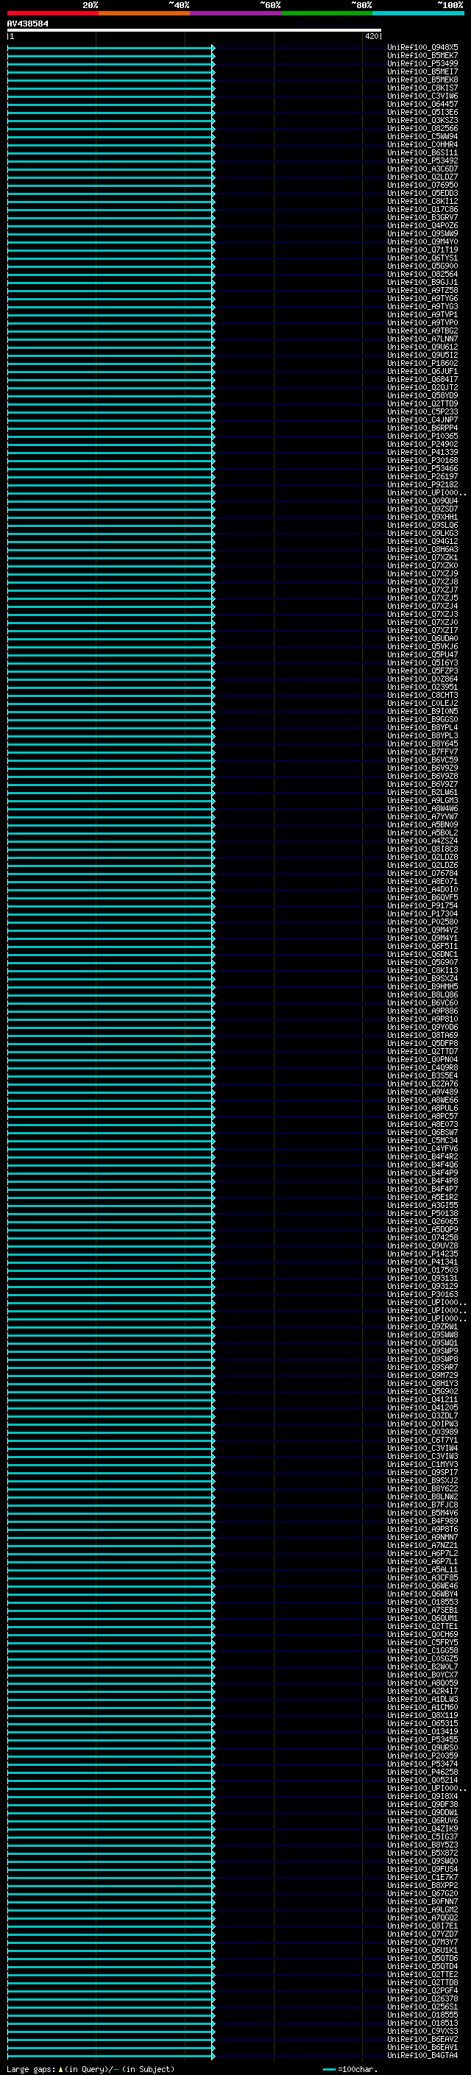Select hit label UniRef100_P17304
471x2075 pixels.
[x=422, y=913]
